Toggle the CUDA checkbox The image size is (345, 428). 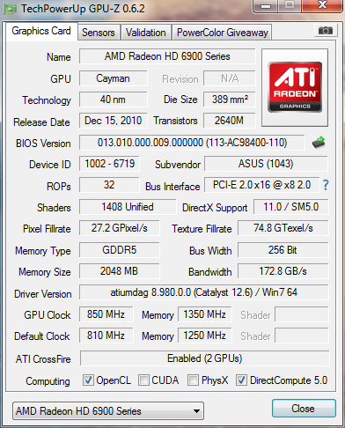point(143,380)
